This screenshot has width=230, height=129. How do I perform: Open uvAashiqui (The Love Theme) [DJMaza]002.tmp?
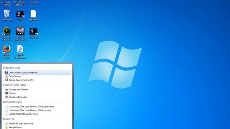38,107
